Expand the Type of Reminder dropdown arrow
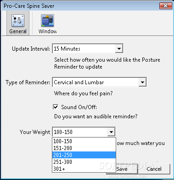The height and width of the screenshot is (180, 174). click(x=142, y=82)
